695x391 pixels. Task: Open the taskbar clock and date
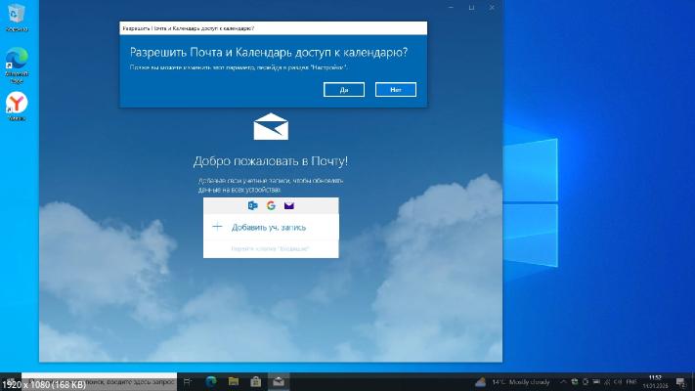tap(655, 381)
